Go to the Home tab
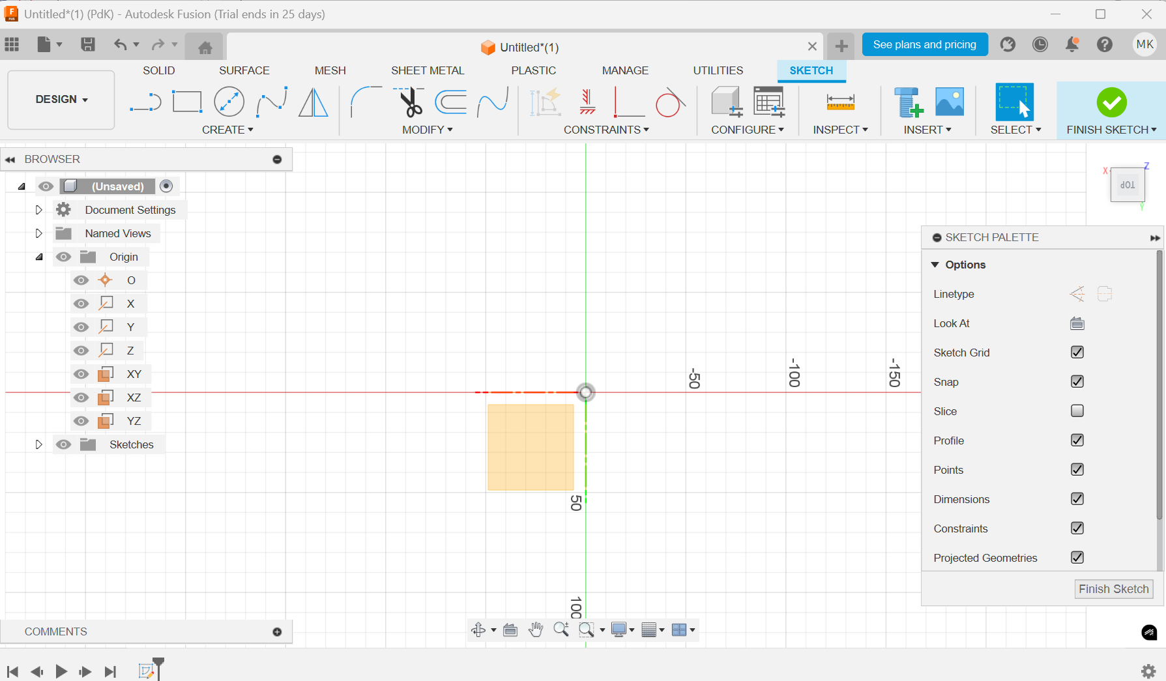This screenshot has height=681, width=1166. 205,48
